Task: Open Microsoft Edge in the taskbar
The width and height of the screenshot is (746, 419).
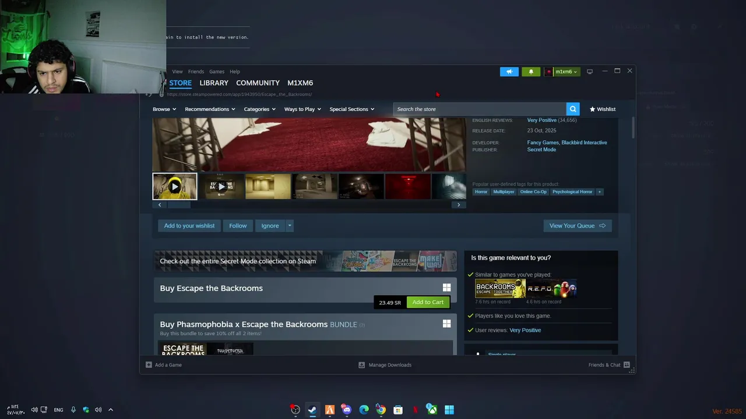Action: pyautogui.click(x=364, y=410)
